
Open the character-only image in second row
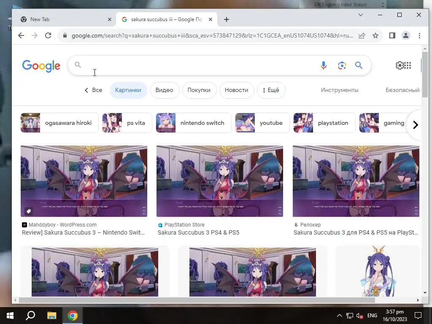pos(378,271)
